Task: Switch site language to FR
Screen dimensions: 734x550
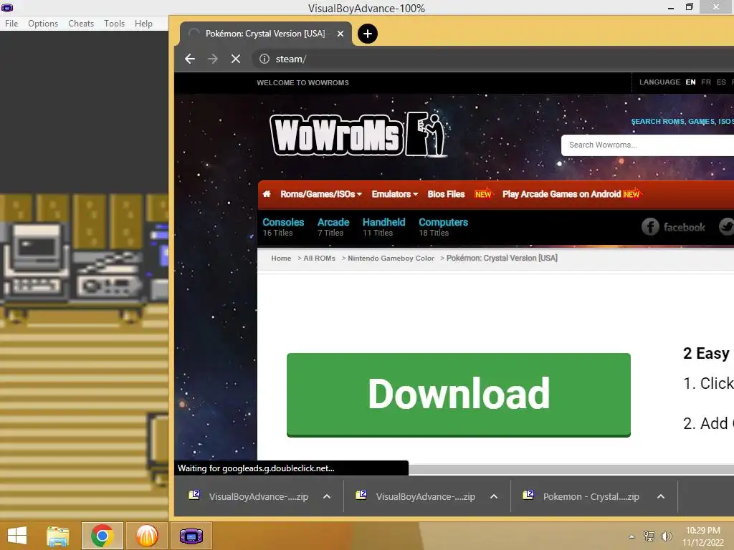Action: [x=706, y=82]
